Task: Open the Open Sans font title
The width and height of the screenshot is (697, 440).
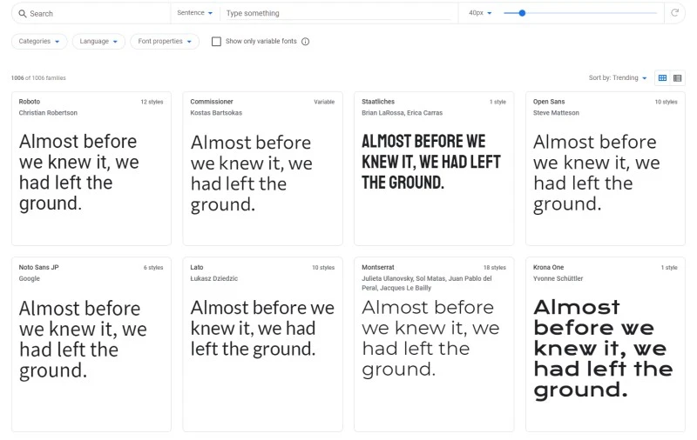Action: (x=549, y=102)
